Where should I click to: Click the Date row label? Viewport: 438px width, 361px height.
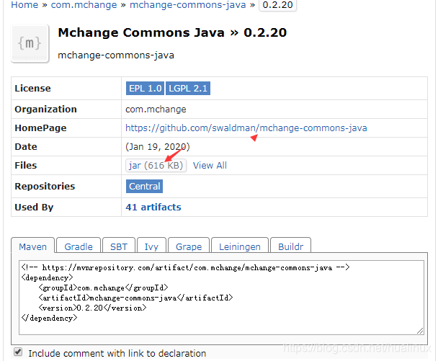click(26, 147)
